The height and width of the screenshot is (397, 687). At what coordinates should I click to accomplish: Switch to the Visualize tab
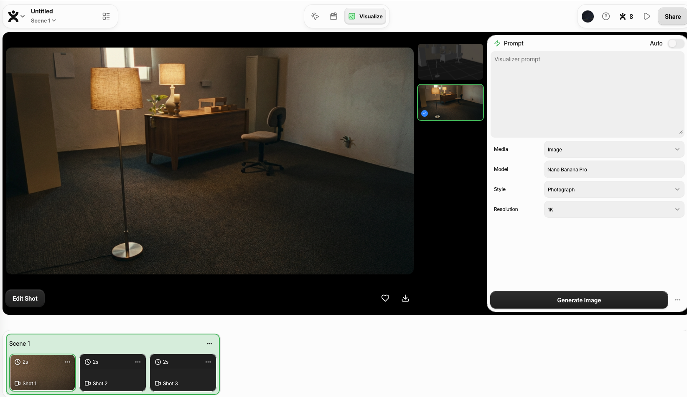(365, 16)
